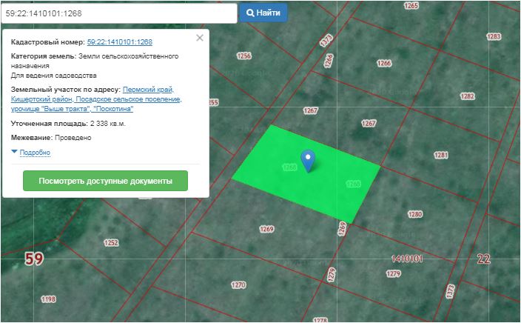
Task: Click parcel label 1278 on map
Action: [320, 320]
